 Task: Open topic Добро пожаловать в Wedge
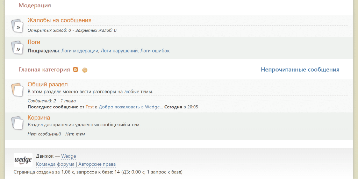[130, 107]
